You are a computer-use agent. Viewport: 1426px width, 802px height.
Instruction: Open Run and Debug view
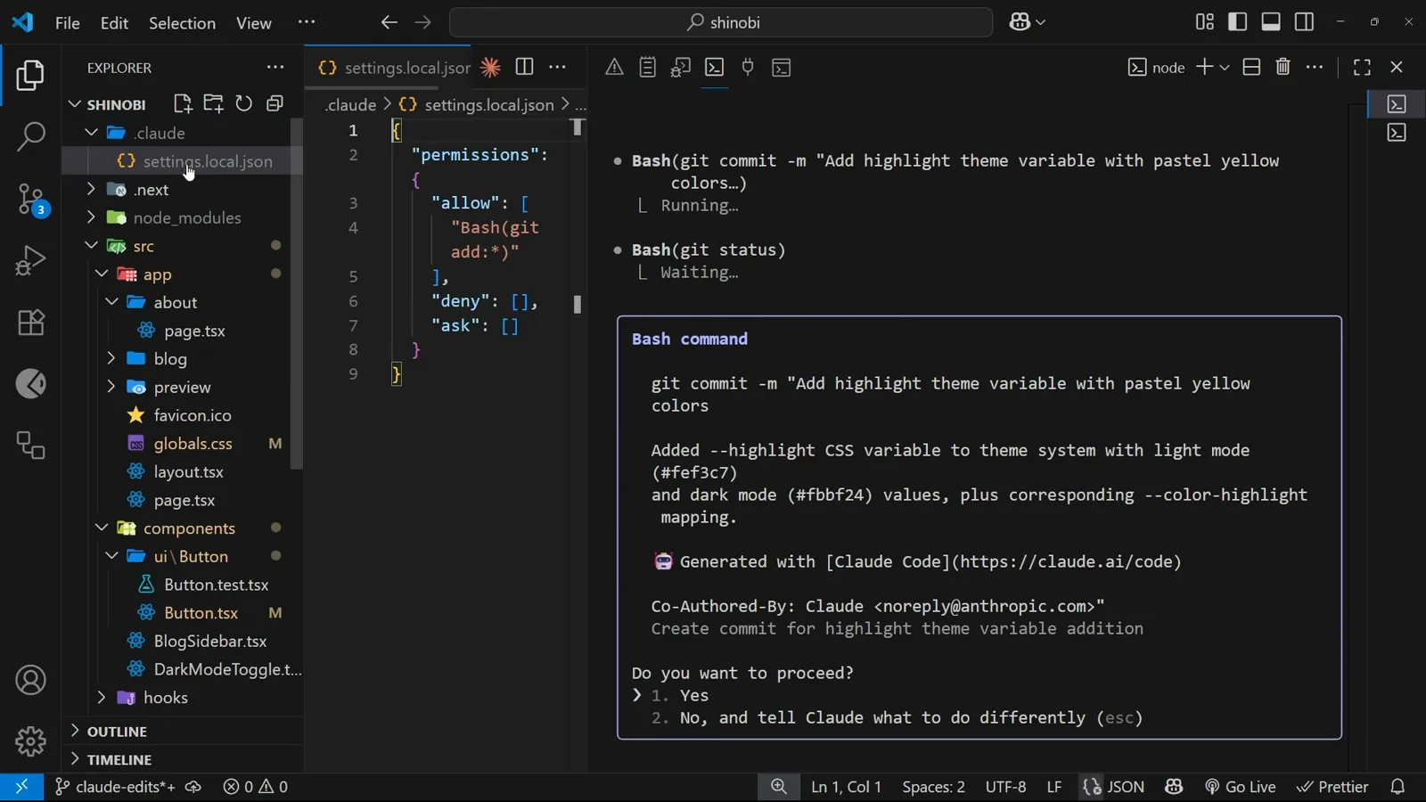click(30, 260)
